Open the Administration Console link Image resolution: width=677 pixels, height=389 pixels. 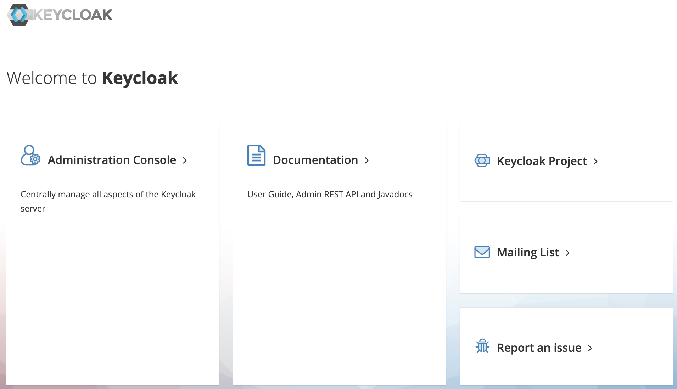pyautogui.click(x=112, y=160)
